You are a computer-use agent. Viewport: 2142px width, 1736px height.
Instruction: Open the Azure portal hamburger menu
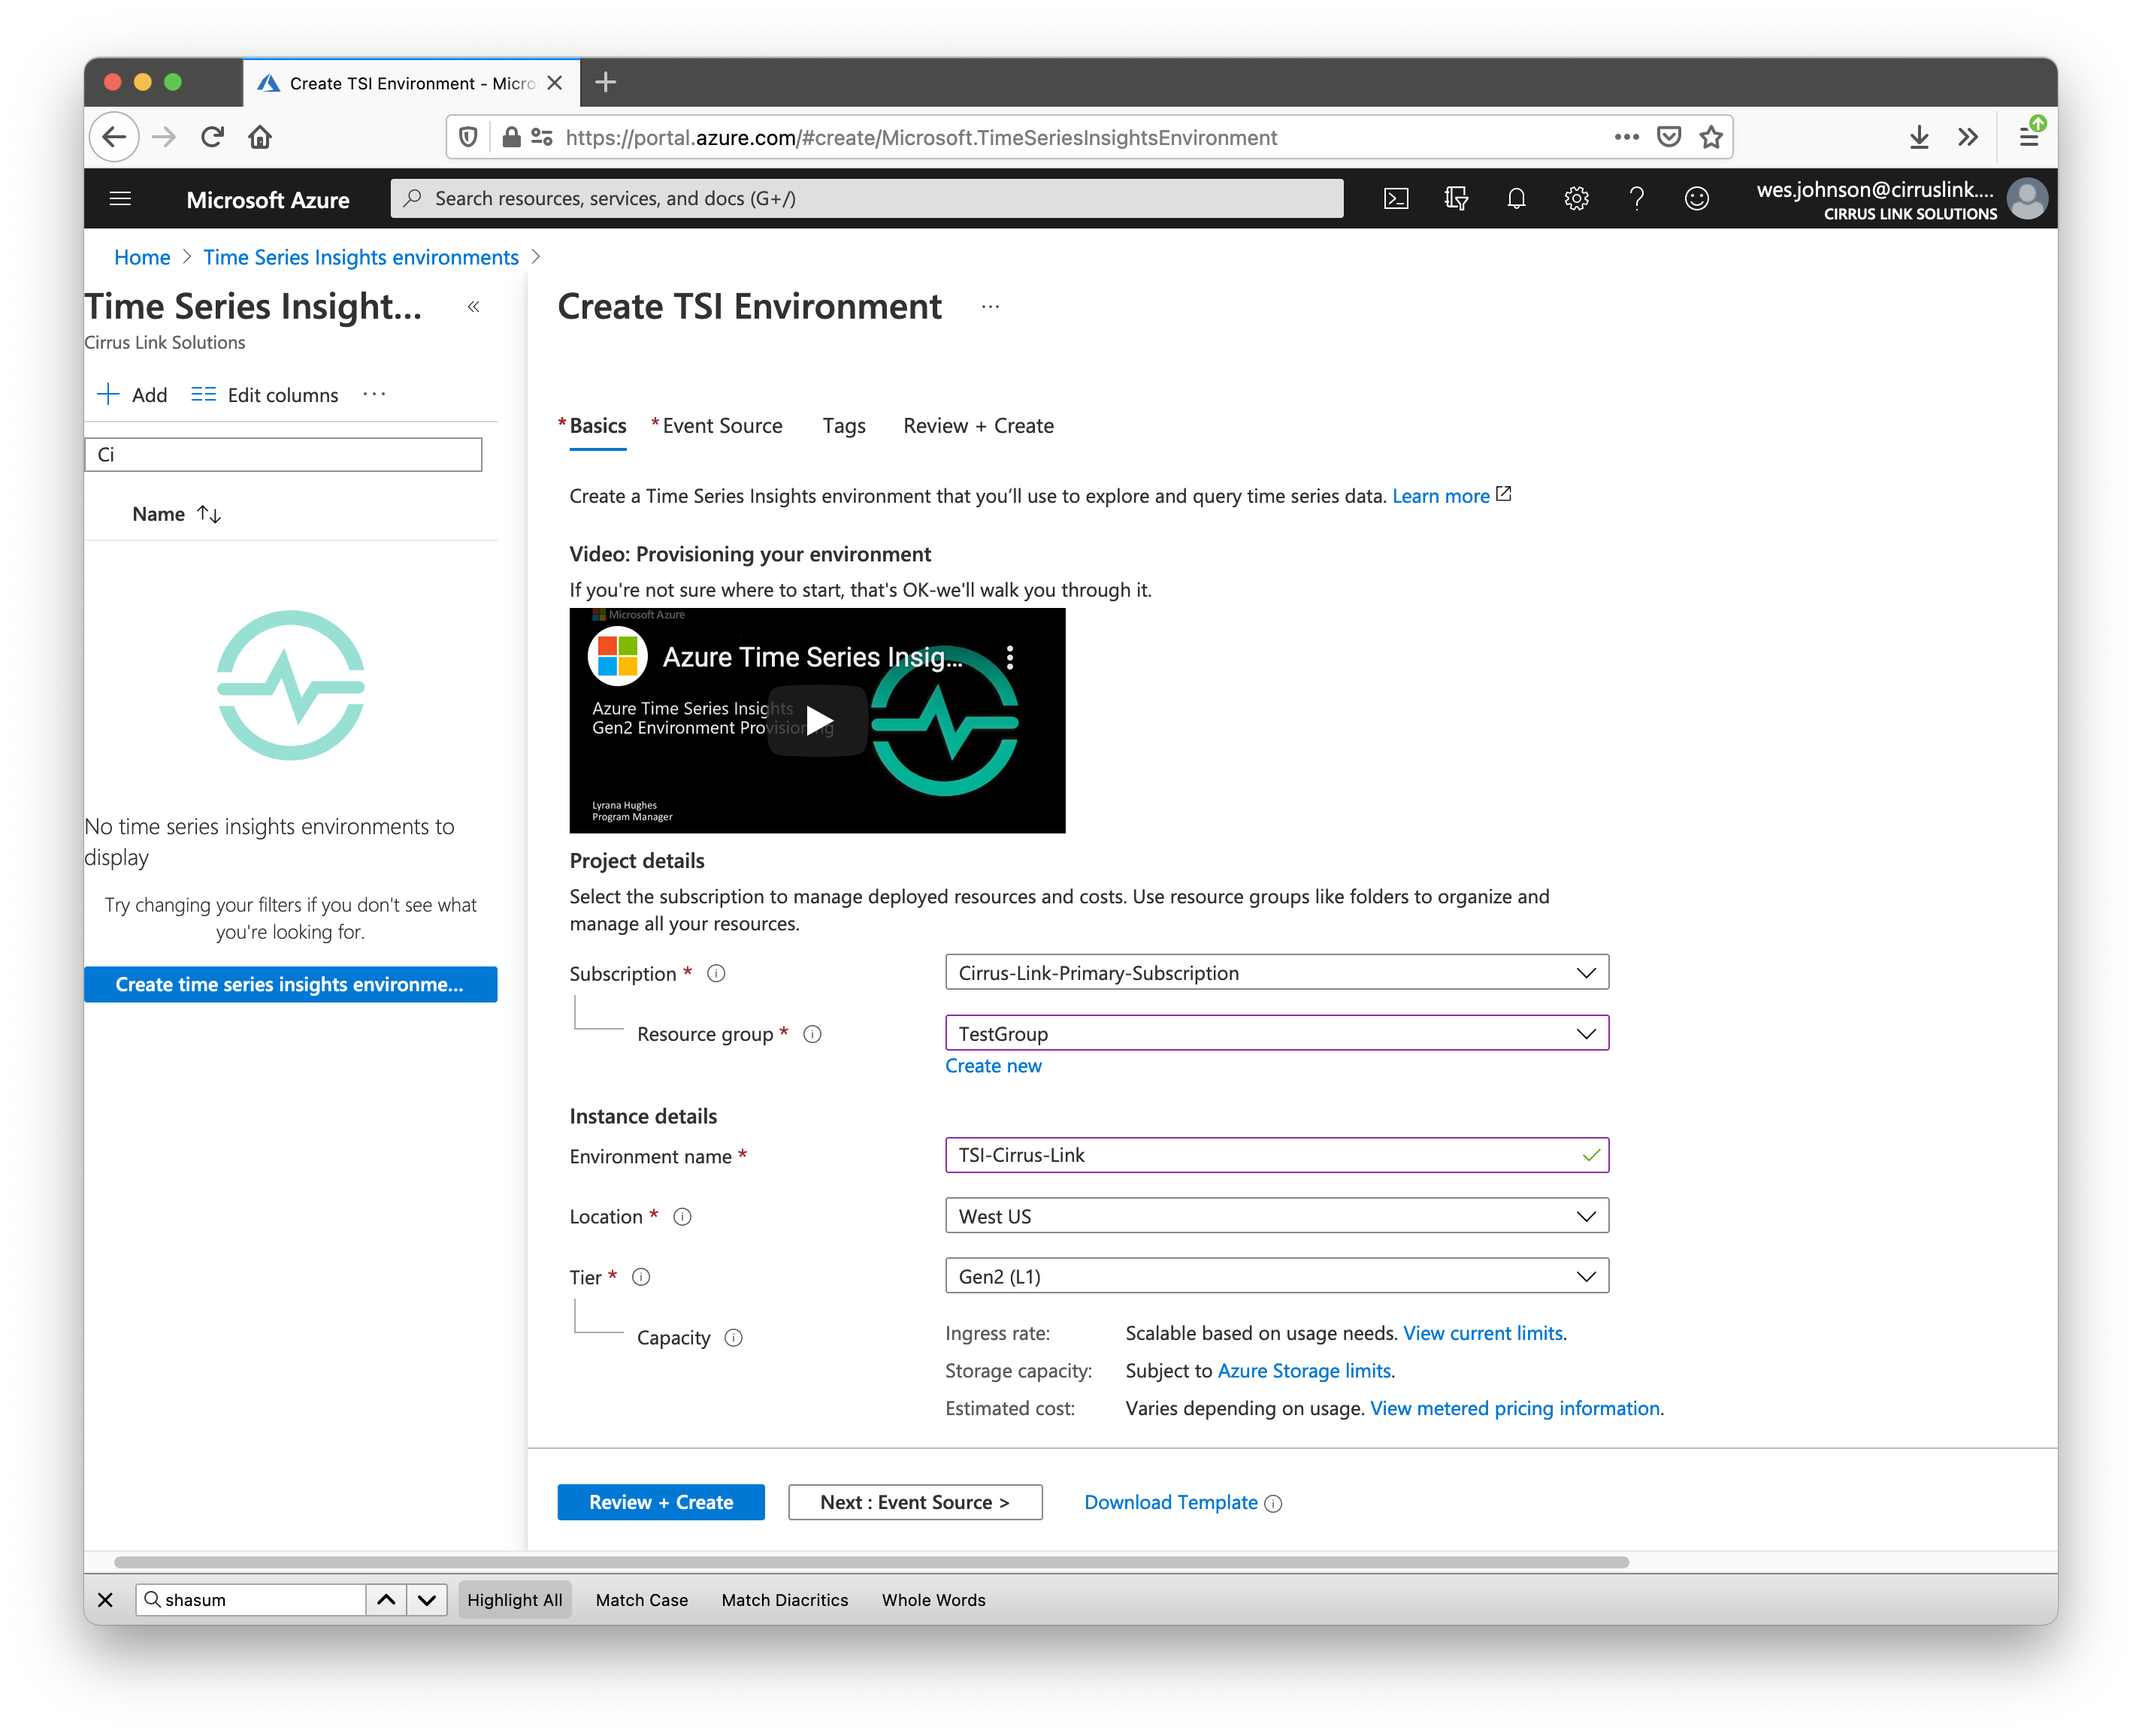click(x=120, y=198)
